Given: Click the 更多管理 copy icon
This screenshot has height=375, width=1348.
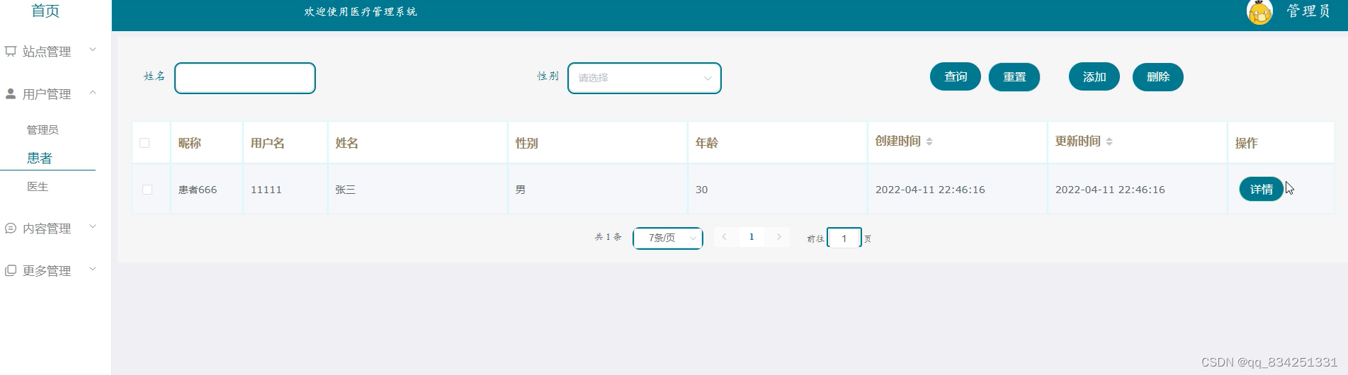Looking at the screenshot, I should 11,270.
